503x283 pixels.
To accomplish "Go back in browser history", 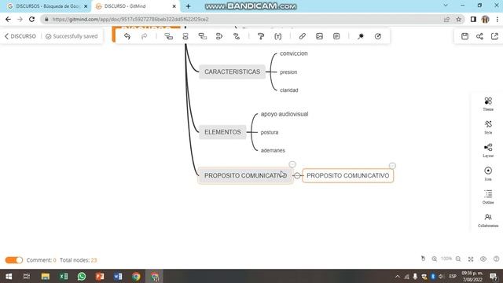I will pyautogui.click(x=8, y=19).
